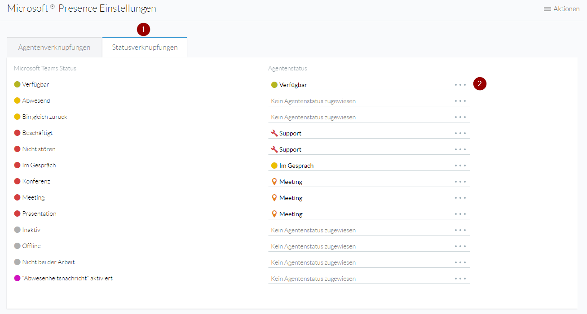Open three-dots menu for Im Gespräch row
This screenshot has width=587, height=314.
pyautogui.click(x=460, y=166)
